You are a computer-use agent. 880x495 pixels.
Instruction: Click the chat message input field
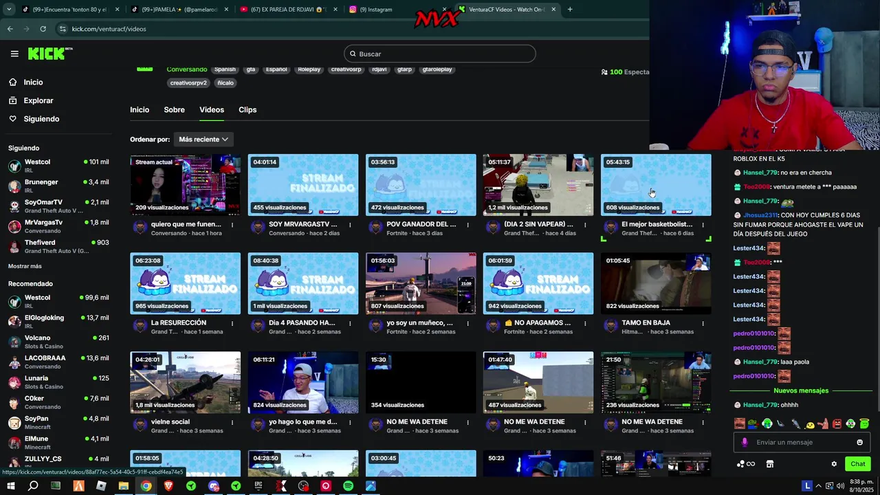(801, 442)
